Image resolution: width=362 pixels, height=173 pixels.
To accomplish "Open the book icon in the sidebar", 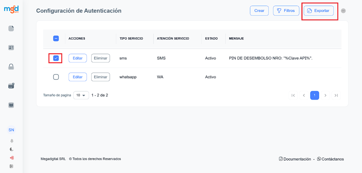I will 11,105.
